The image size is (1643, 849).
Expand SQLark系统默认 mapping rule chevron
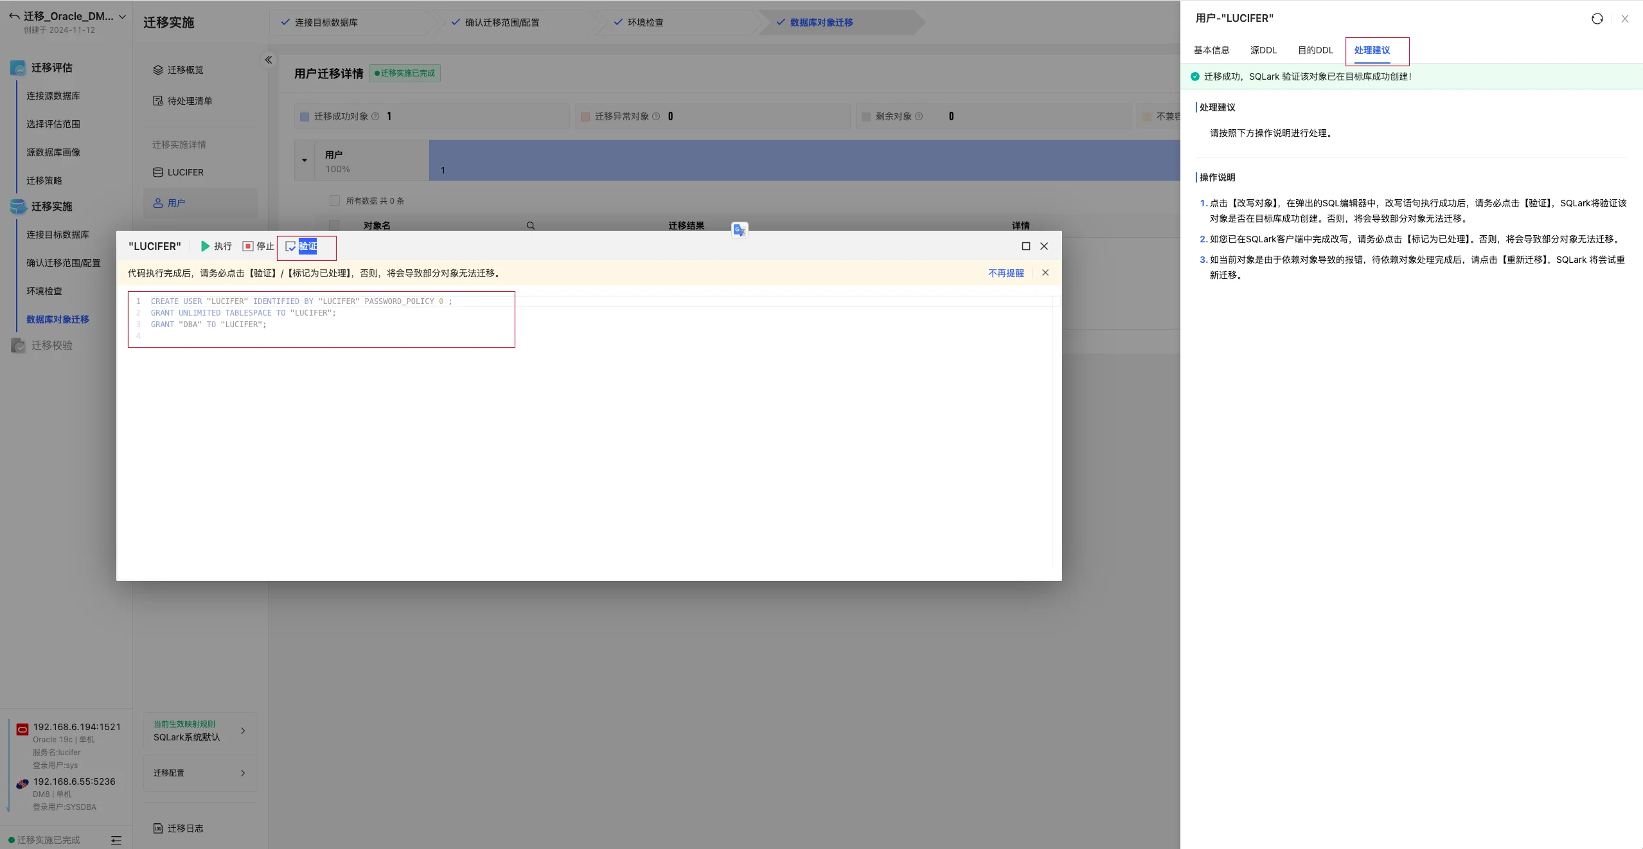(243, 731)
